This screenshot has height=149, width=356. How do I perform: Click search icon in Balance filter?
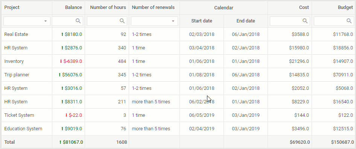point(78,21)
